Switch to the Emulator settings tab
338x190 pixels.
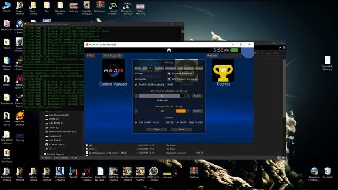pyautogui.click(x=171, y=68)
